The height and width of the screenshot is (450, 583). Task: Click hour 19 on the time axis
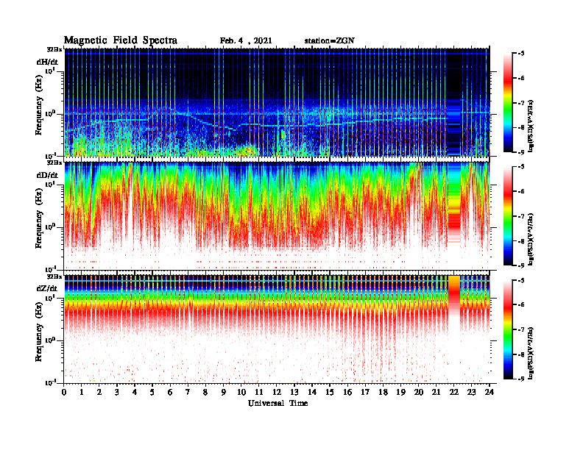coord(400,392)
